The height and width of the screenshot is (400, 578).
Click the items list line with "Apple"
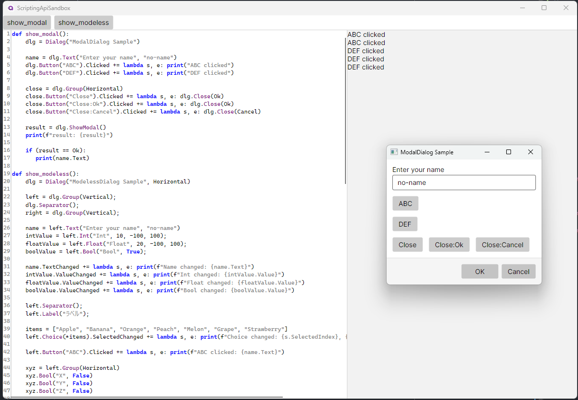coord(156,329)
